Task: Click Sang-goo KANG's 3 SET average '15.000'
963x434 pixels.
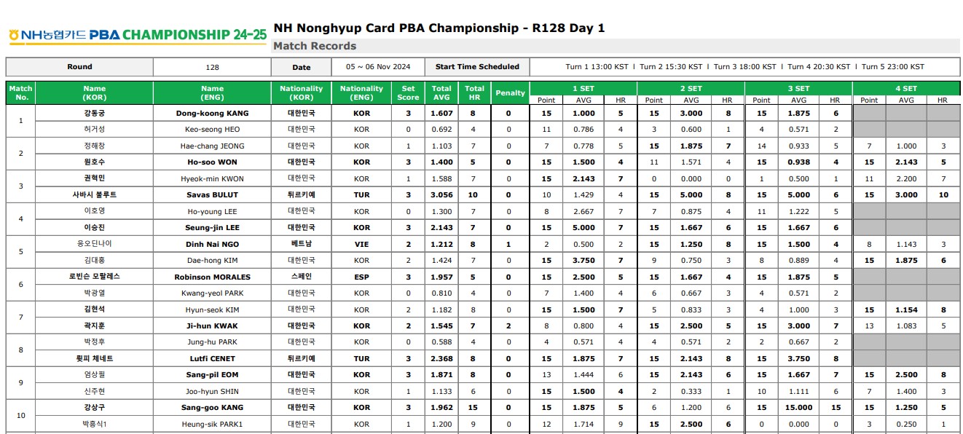Action: tap(799, 407)
